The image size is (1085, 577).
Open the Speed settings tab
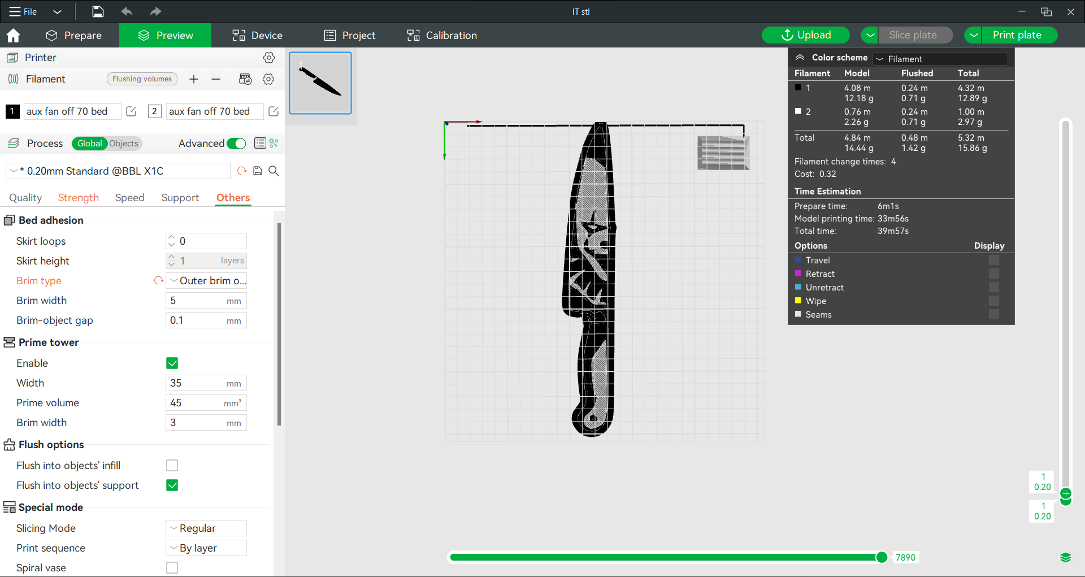coord(129,198)
